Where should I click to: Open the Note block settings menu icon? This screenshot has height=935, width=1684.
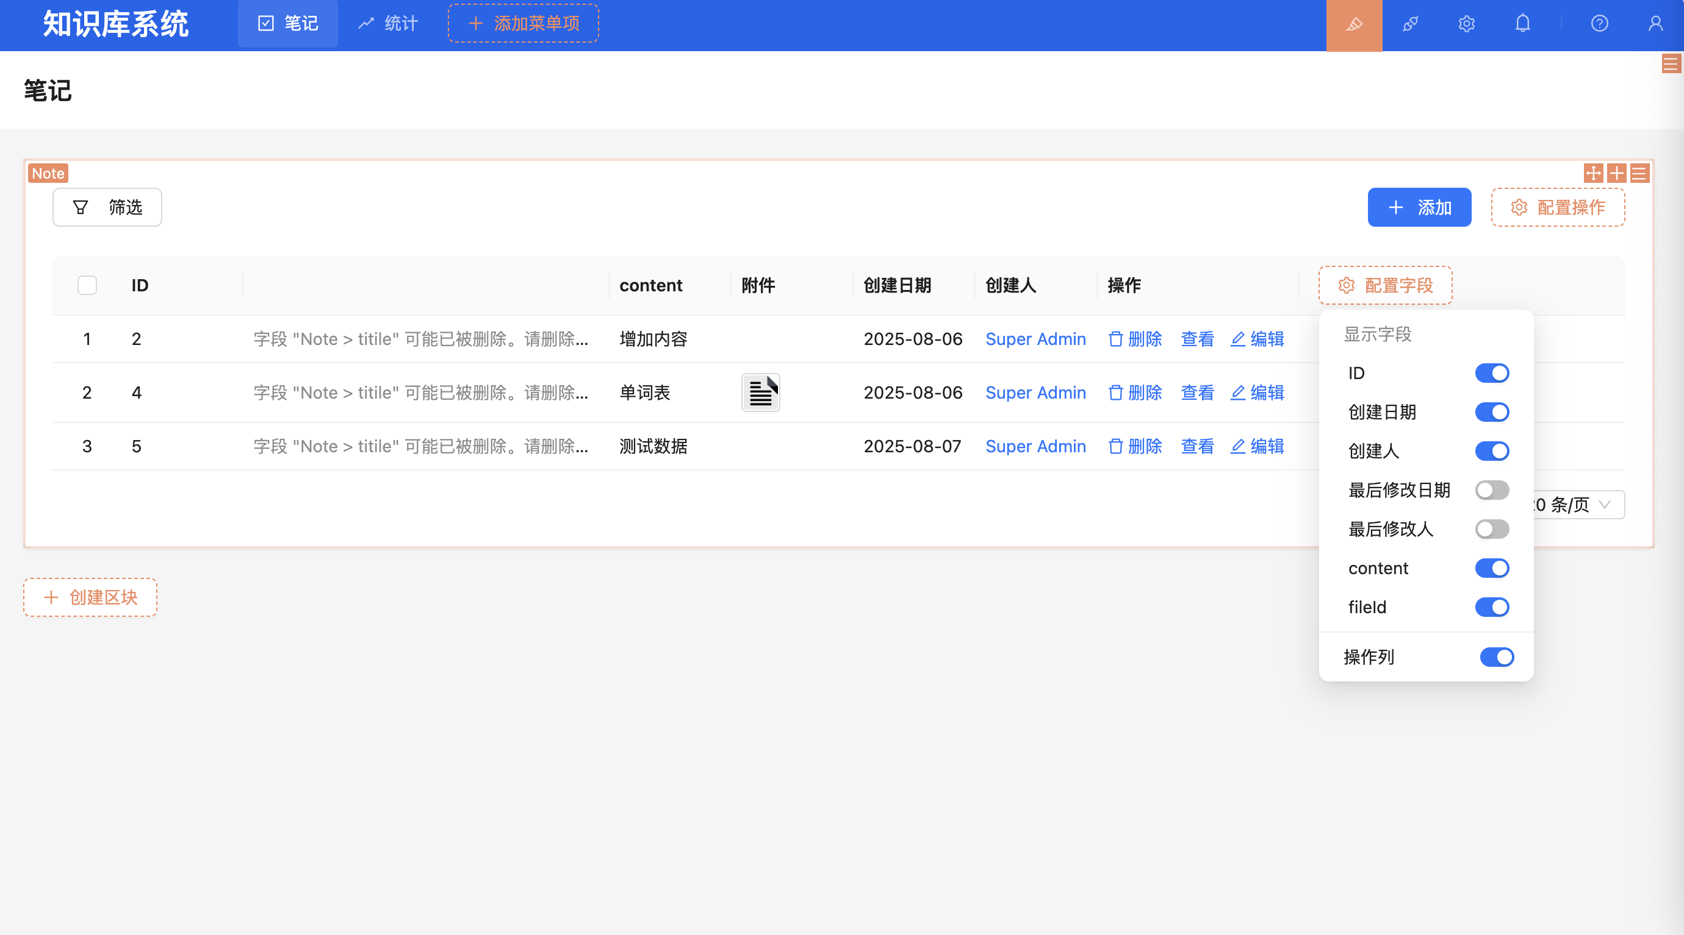tap(1639, 173)
